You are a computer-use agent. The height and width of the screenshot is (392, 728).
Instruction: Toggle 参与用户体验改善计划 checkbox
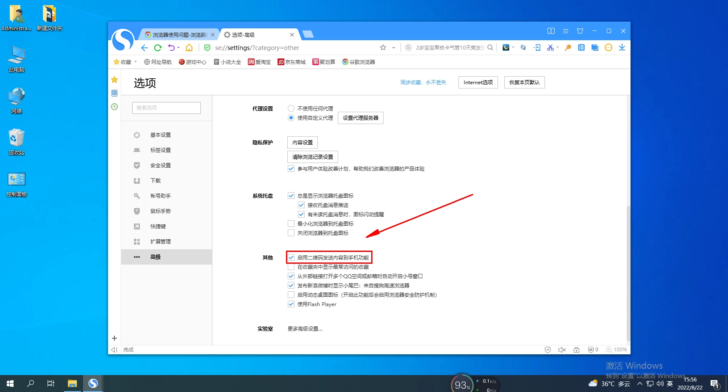(291, 168)
